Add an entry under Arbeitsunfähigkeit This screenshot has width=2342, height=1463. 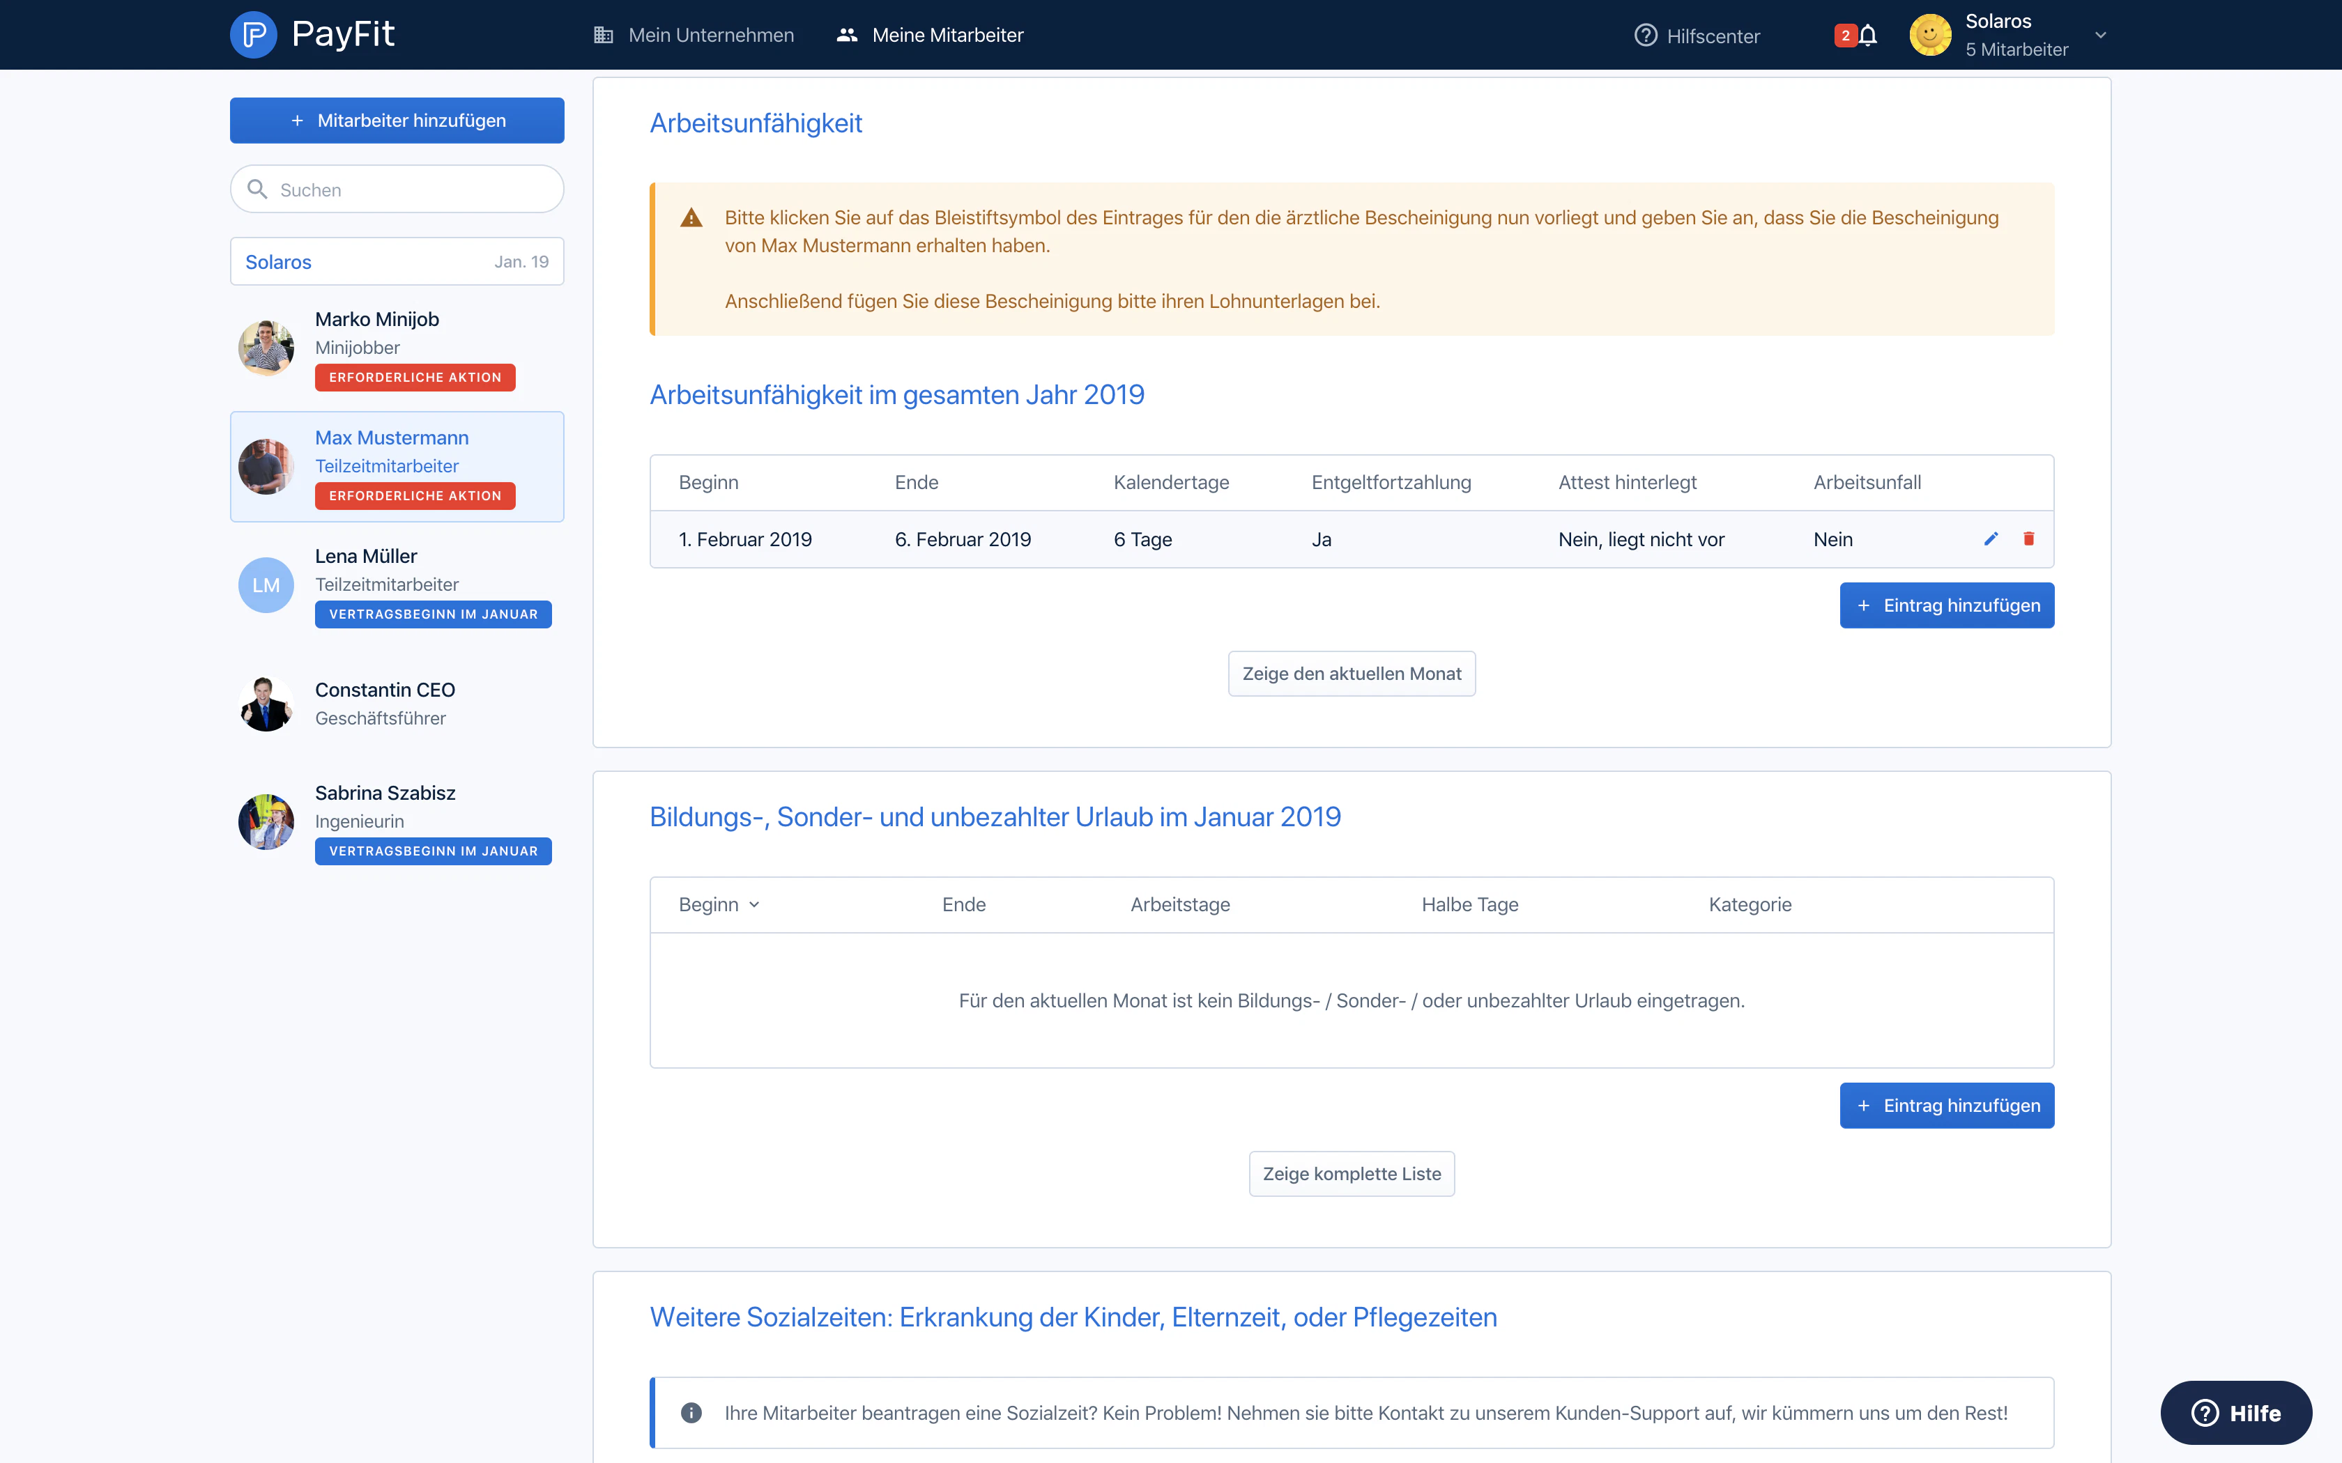(1946, 605)
